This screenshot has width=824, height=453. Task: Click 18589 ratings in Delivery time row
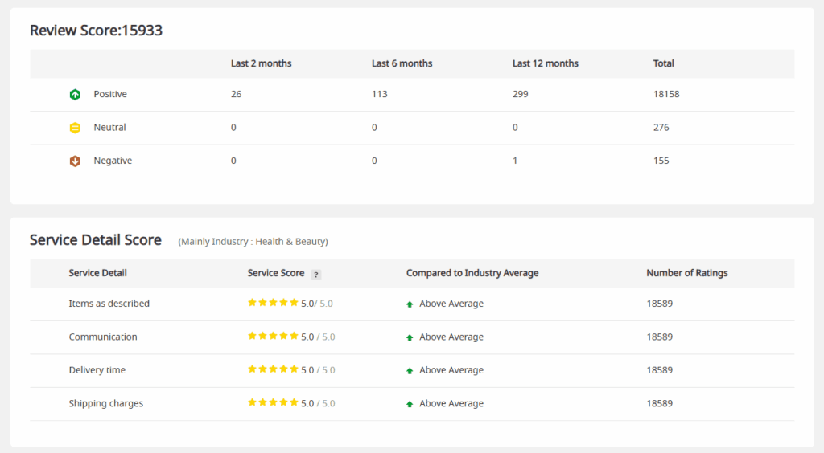pos(660,370)
